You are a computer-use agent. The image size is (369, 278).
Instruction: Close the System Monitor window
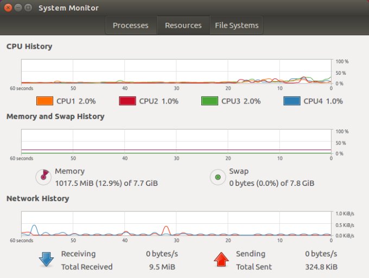[x=8, y=8]
